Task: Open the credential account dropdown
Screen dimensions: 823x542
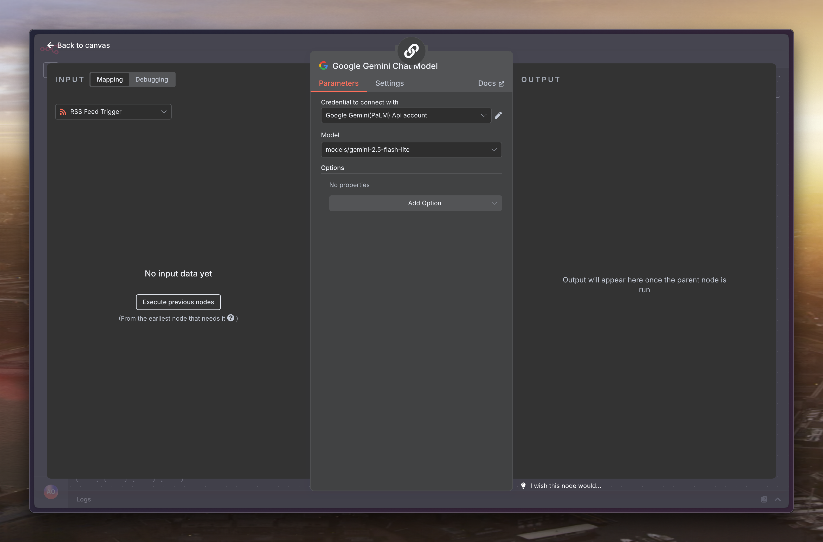Action: click(406, 115)
